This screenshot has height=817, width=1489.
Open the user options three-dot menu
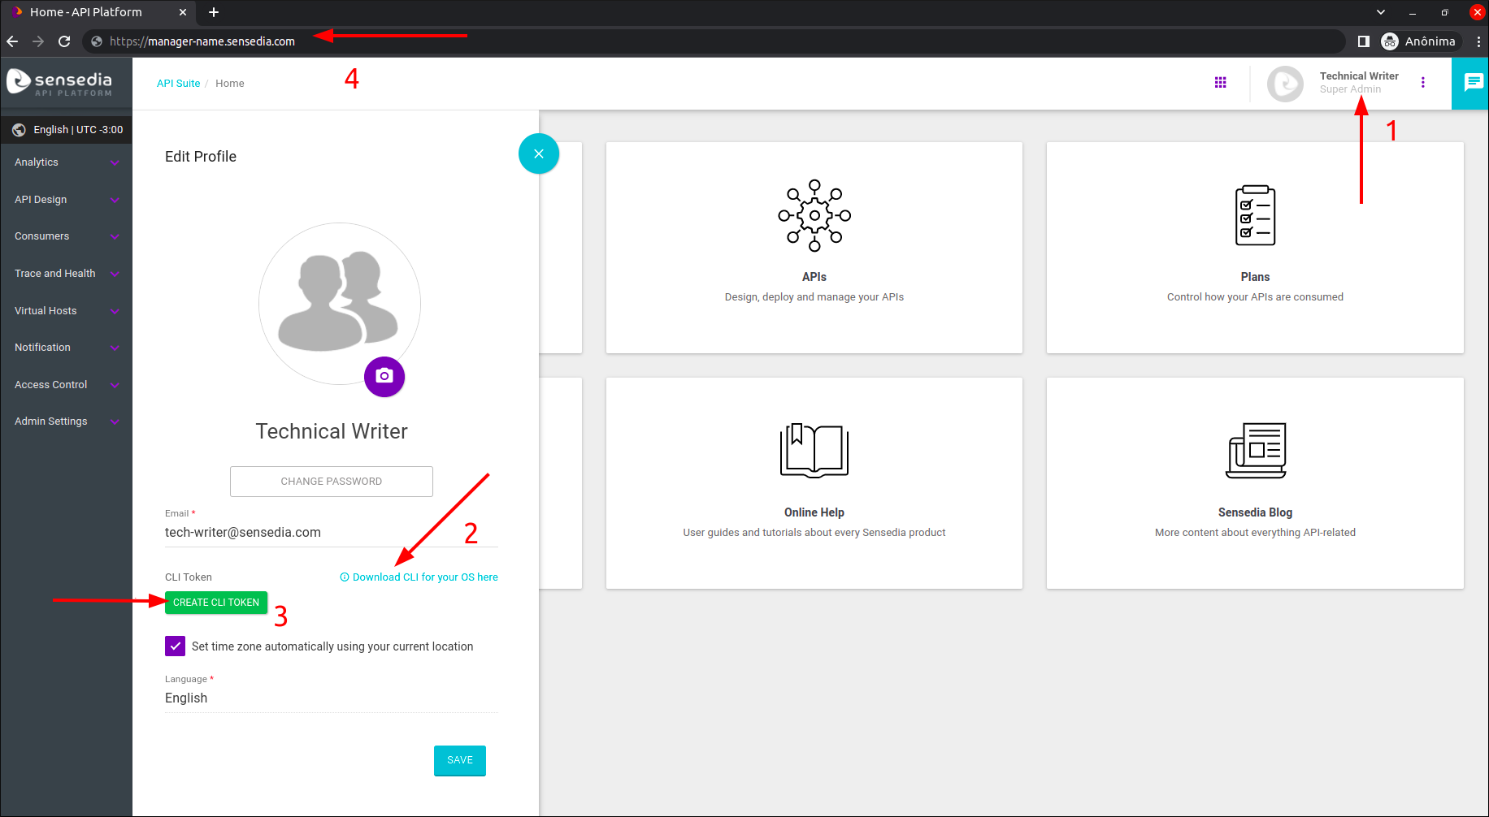[x=1422, y=83]
